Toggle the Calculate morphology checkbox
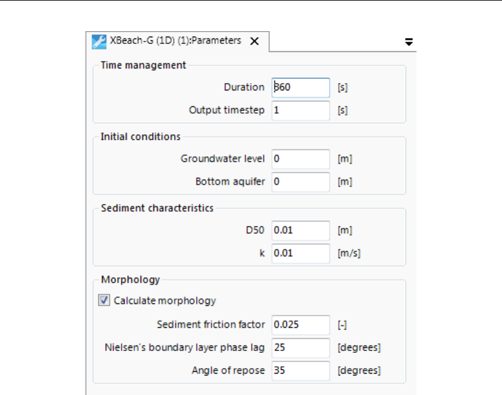The width and height of the screenshot is (502, 395). pyautogui.click(x=104, y=300)
